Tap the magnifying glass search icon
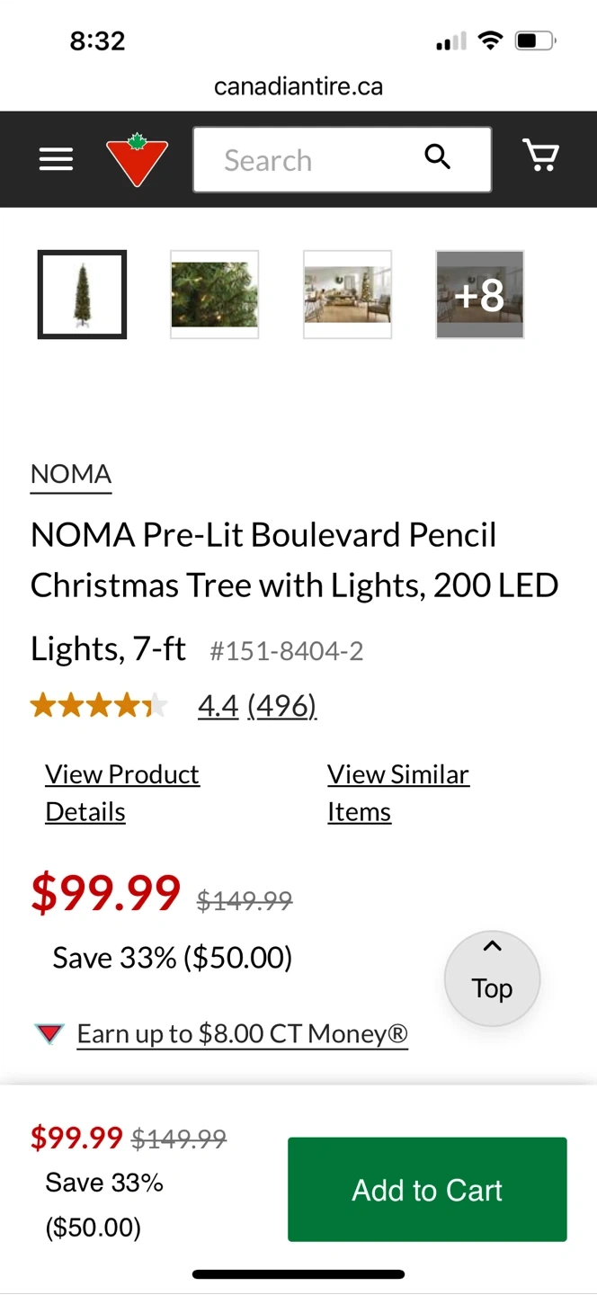 [x=437, y=156]
